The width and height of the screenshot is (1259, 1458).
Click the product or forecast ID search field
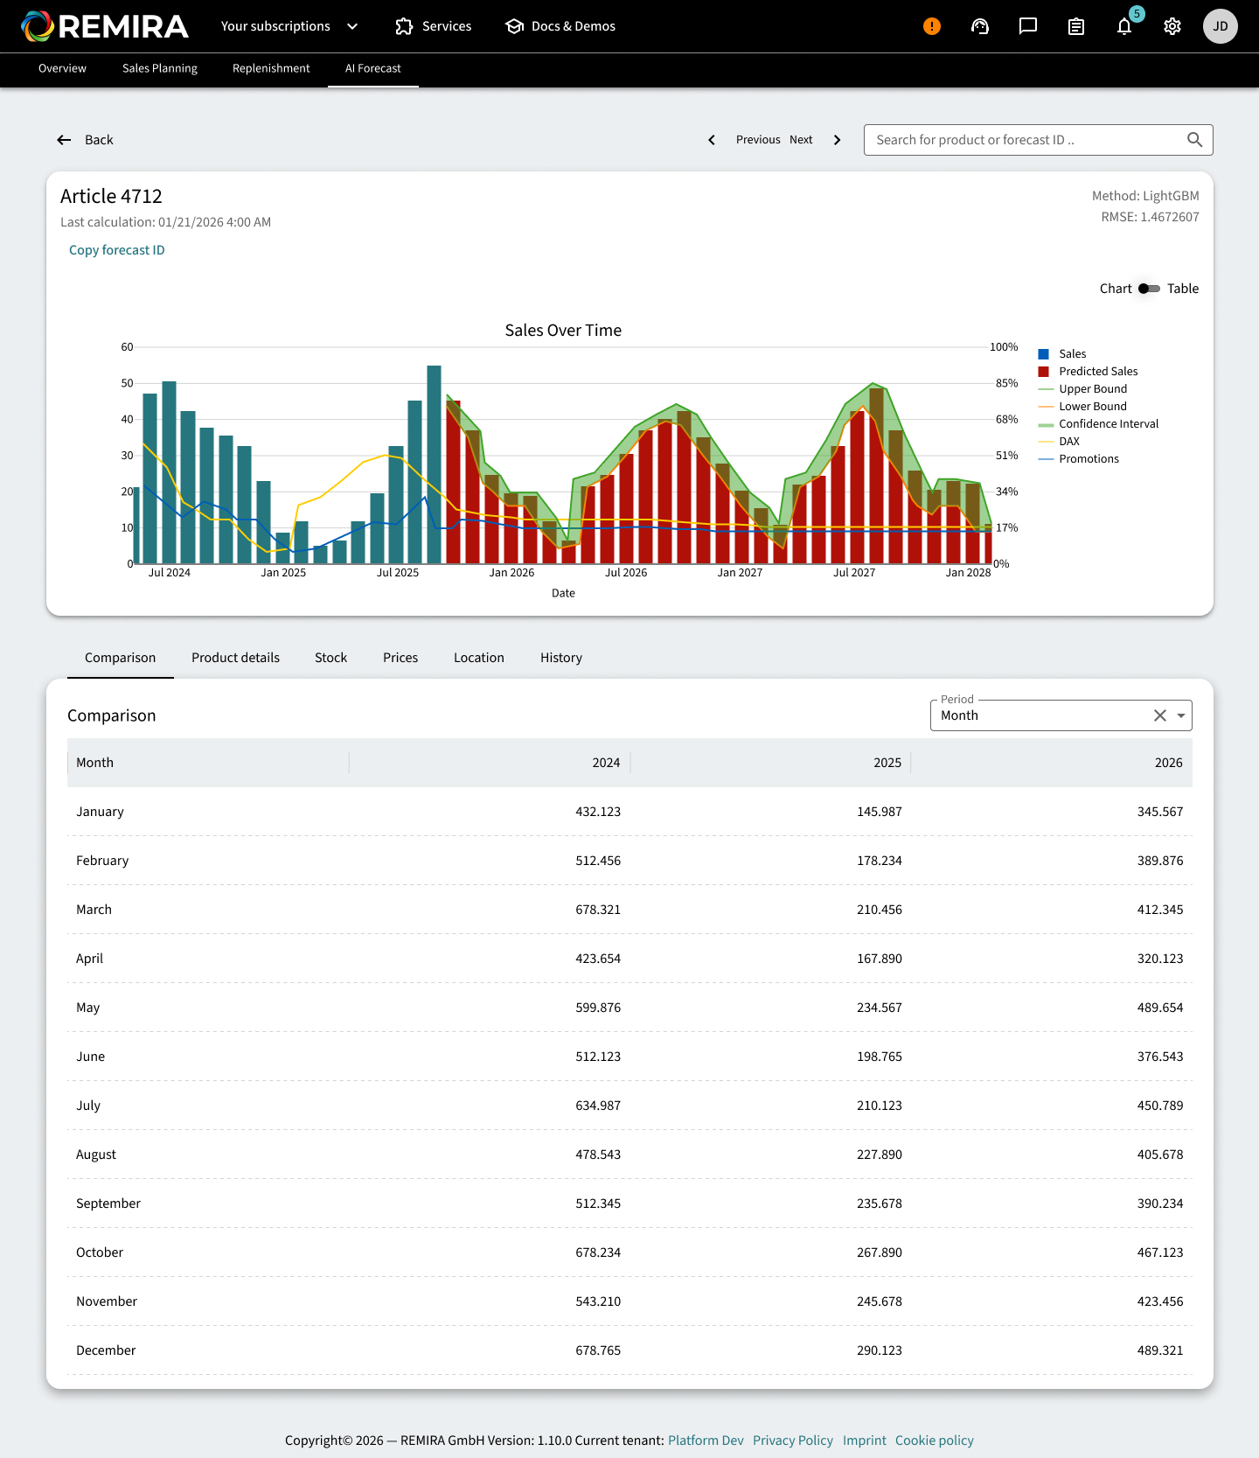tap(1023, 140)
